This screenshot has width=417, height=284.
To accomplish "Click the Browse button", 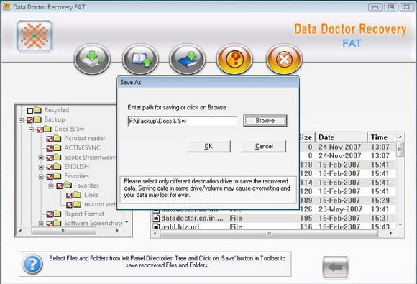I will point(265,121).
